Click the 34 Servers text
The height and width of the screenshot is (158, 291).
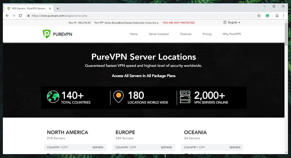pyautogui.click(x=192, y=138)
